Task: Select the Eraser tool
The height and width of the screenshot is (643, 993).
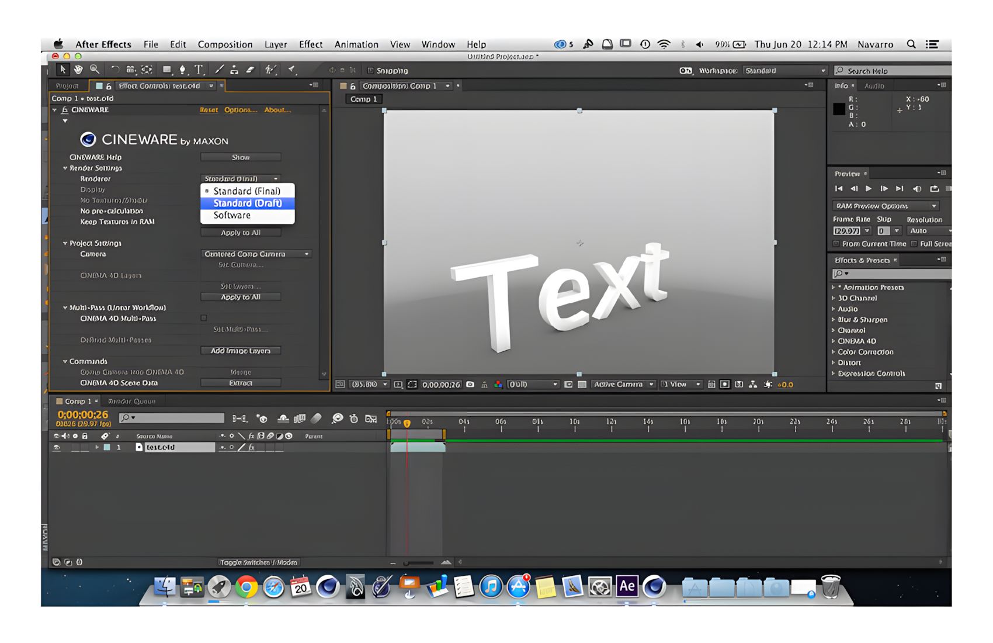Action: point(250,70)
